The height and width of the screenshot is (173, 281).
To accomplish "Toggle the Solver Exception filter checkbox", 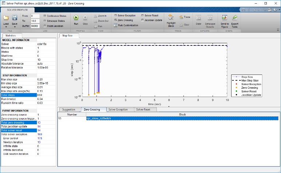I will pyautogui.click(x=115, y=16).
